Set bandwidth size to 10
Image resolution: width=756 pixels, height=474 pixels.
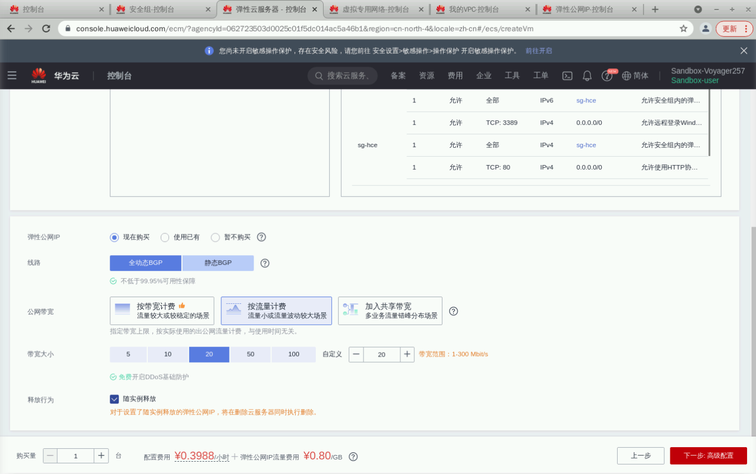point(168,354)
